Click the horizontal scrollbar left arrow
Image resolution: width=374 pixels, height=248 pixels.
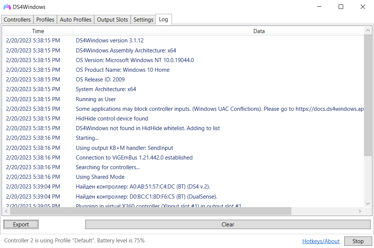tap(6, 211)
